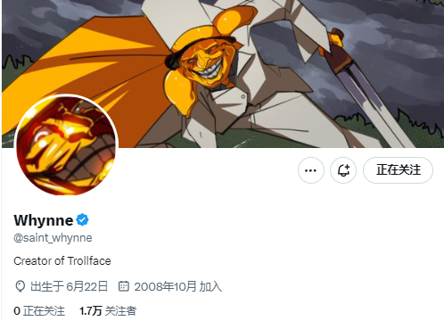
Task: Click the notification bell with plus icon
Action: pos(343,170)
